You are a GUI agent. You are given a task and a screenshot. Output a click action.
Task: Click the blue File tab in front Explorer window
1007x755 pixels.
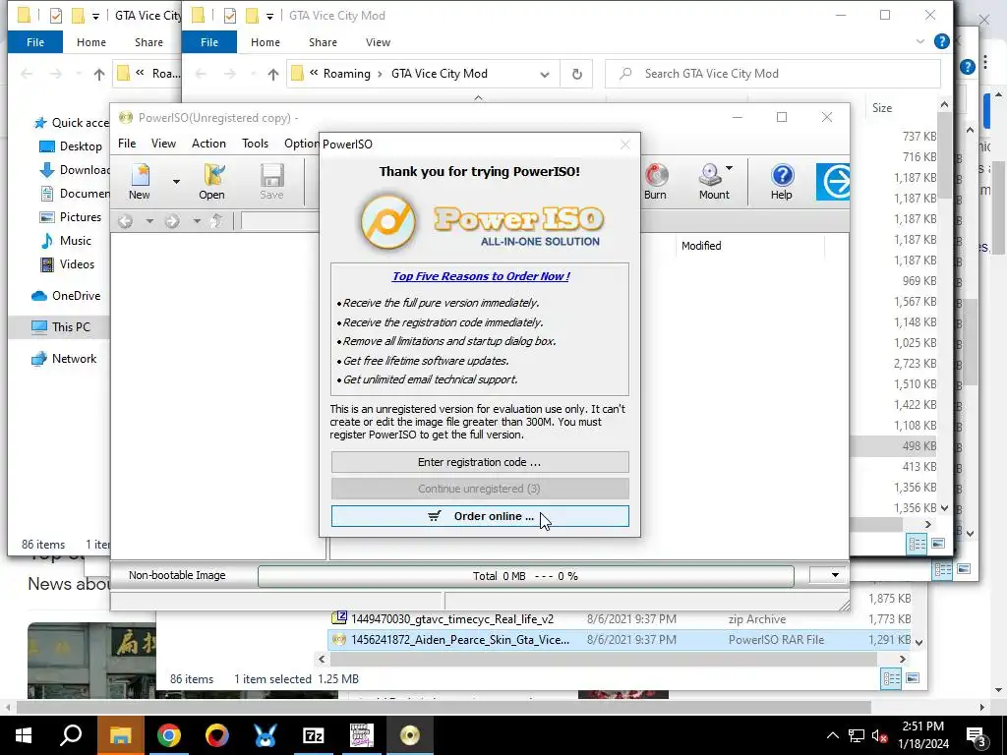[x=209, y=42]
